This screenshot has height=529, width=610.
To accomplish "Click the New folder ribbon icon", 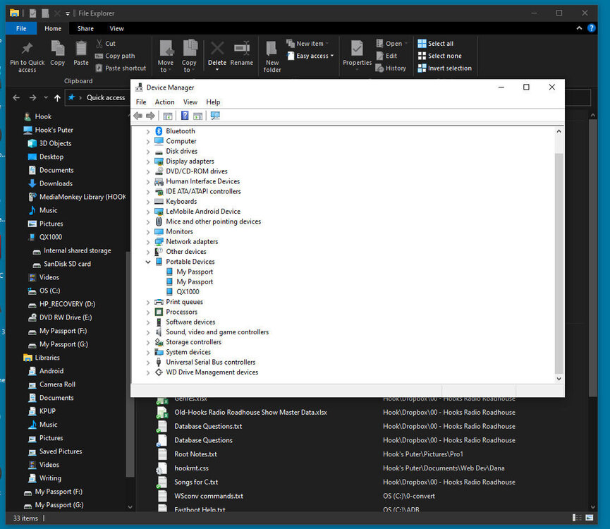I will (x=272, y=49).
